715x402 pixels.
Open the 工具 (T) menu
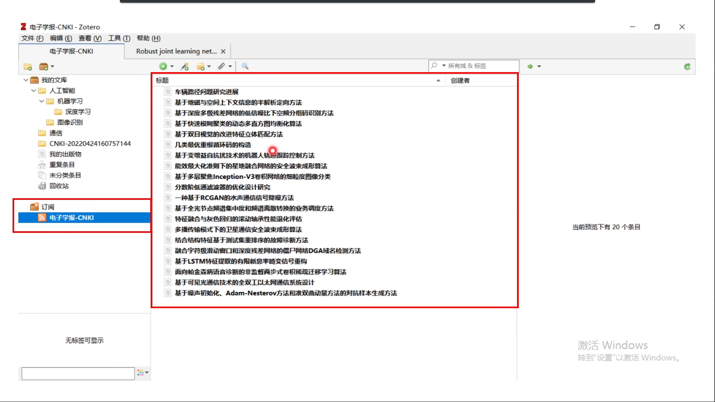[119, 38]
